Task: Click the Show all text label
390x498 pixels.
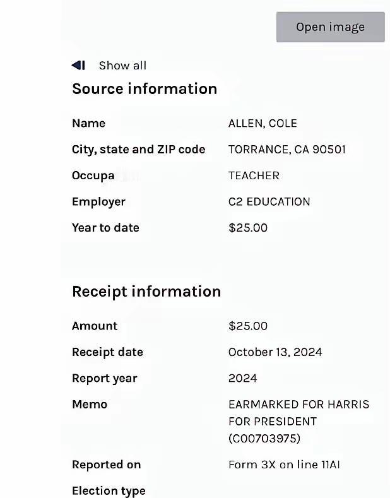Action: point(122,66)
